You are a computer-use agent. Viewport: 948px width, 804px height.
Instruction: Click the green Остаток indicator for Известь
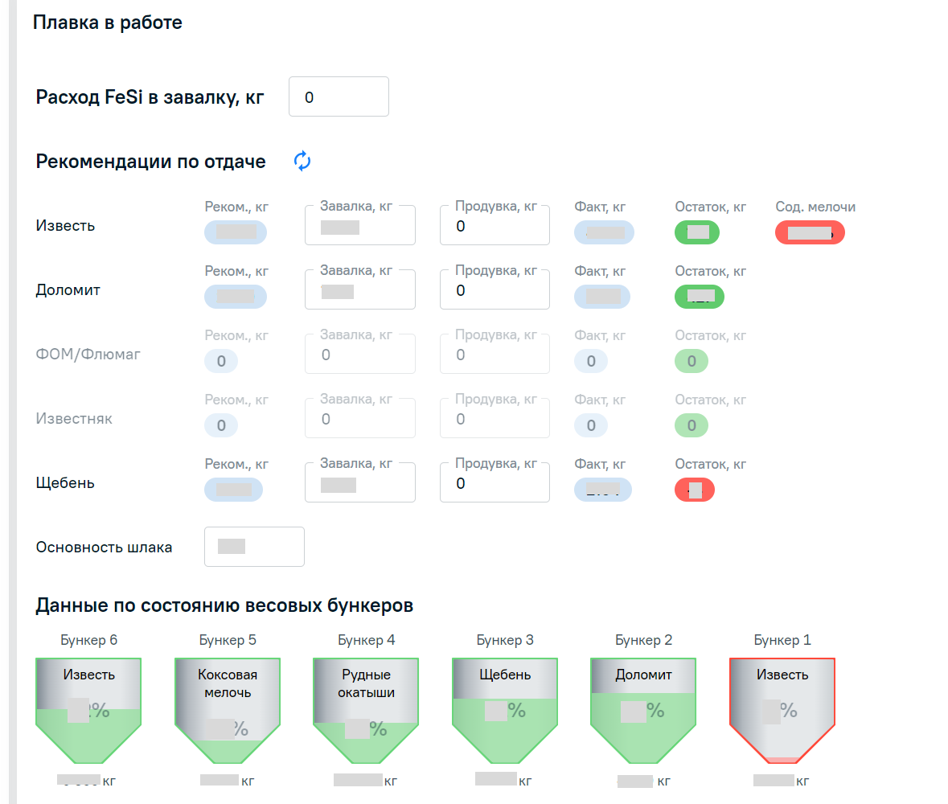point(696,232)
